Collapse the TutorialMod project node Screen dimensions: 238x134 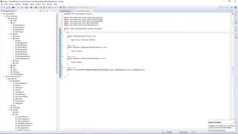tap(2, 14)
